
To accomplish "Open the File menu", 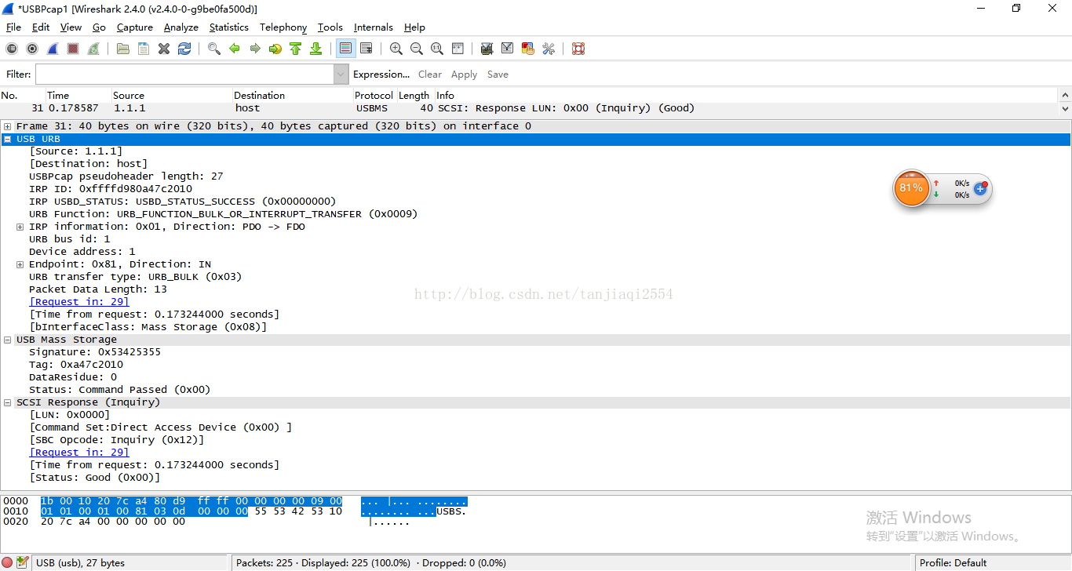I will point(13,27).
